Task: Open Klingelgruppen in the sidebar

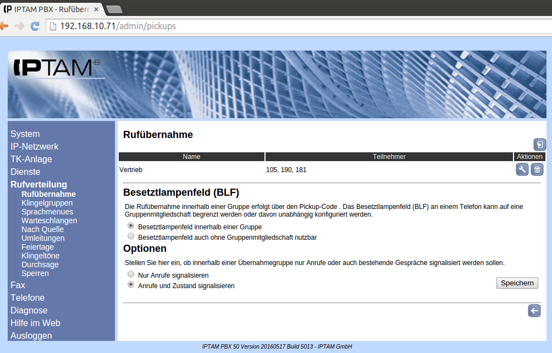Action: point(47,203)
